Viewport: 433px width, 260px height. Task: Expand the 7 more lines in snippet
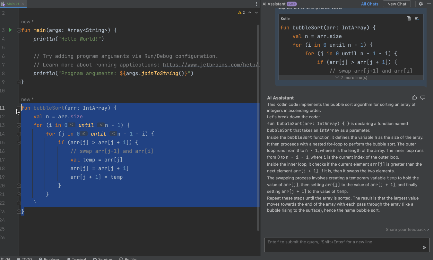(351, 78)
